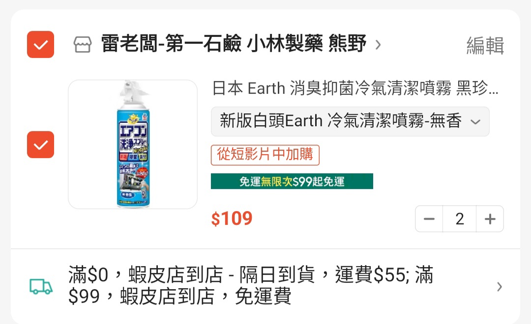The width and height of the screenshot is (531, 324).
Task: Tap the store icon beside 雷老闆 shop name
Action: coord(83,45)
